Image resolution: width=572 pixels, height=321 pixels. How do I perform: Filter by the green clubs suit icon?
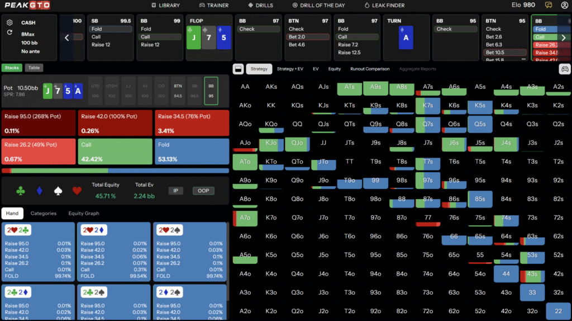click(x=21, y=191)
